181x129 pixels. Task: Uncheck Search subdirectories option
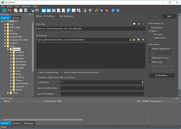[37, 72]
